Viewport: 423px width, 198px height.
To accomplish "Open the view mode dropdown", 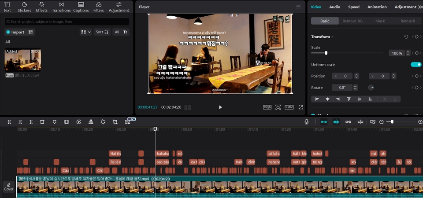I will [86, 32].
